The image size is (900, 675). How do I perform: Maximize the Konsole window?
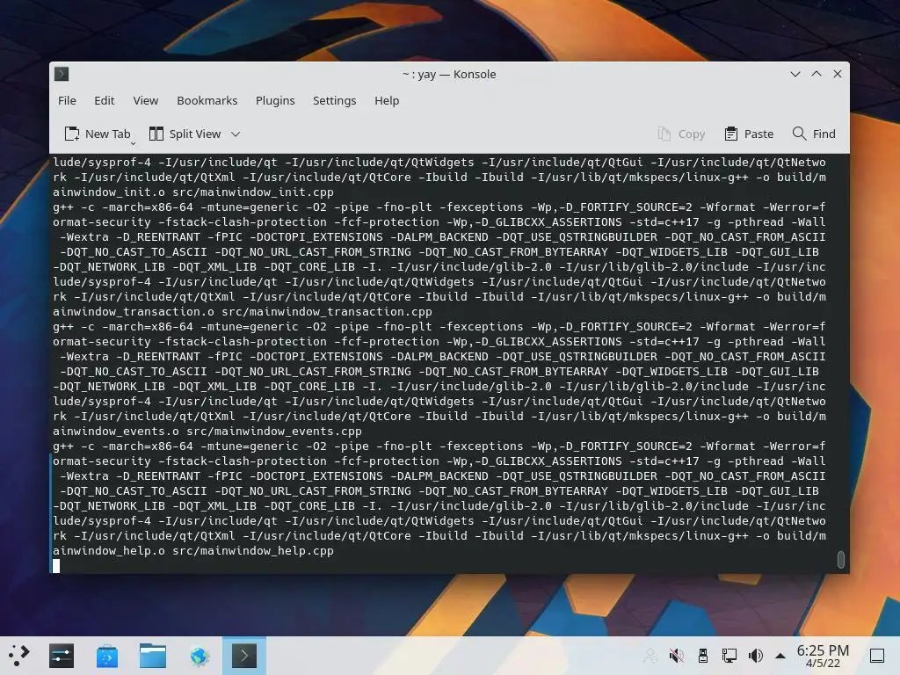817,74
